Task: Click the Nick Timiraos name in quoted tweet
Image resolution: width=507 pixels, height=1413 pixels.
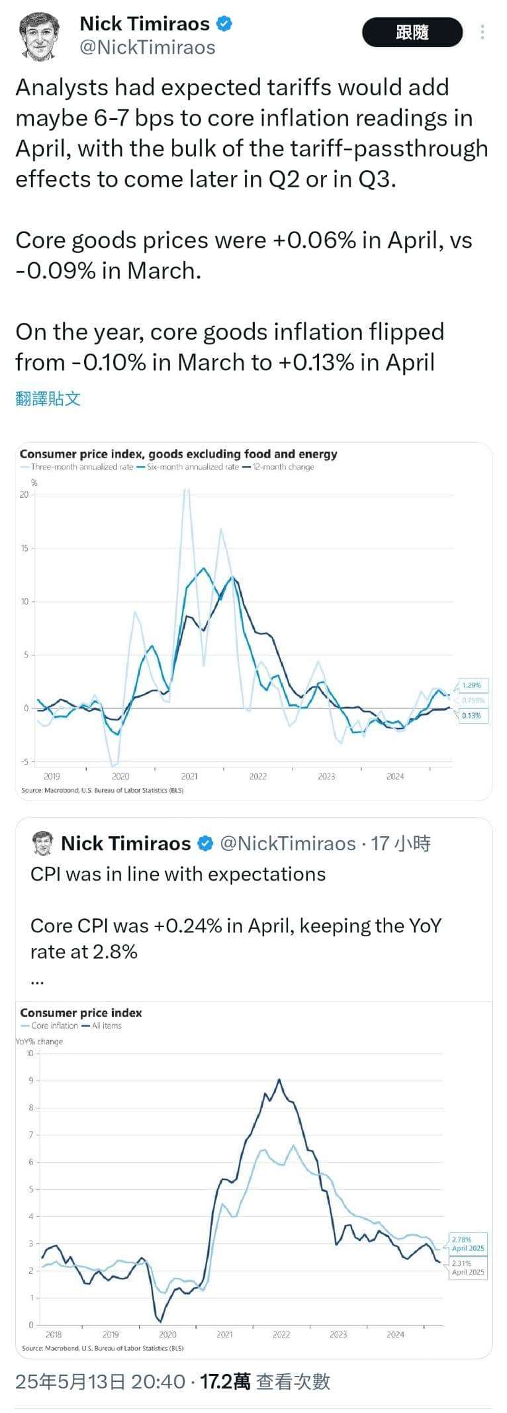Action: click(126, 843)
